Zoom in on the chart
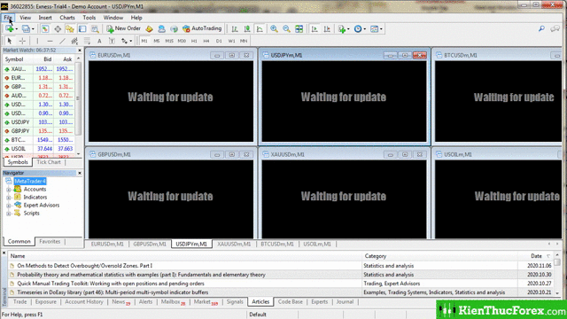The width and height of the screenshot is (567, 319). [274, 28]
